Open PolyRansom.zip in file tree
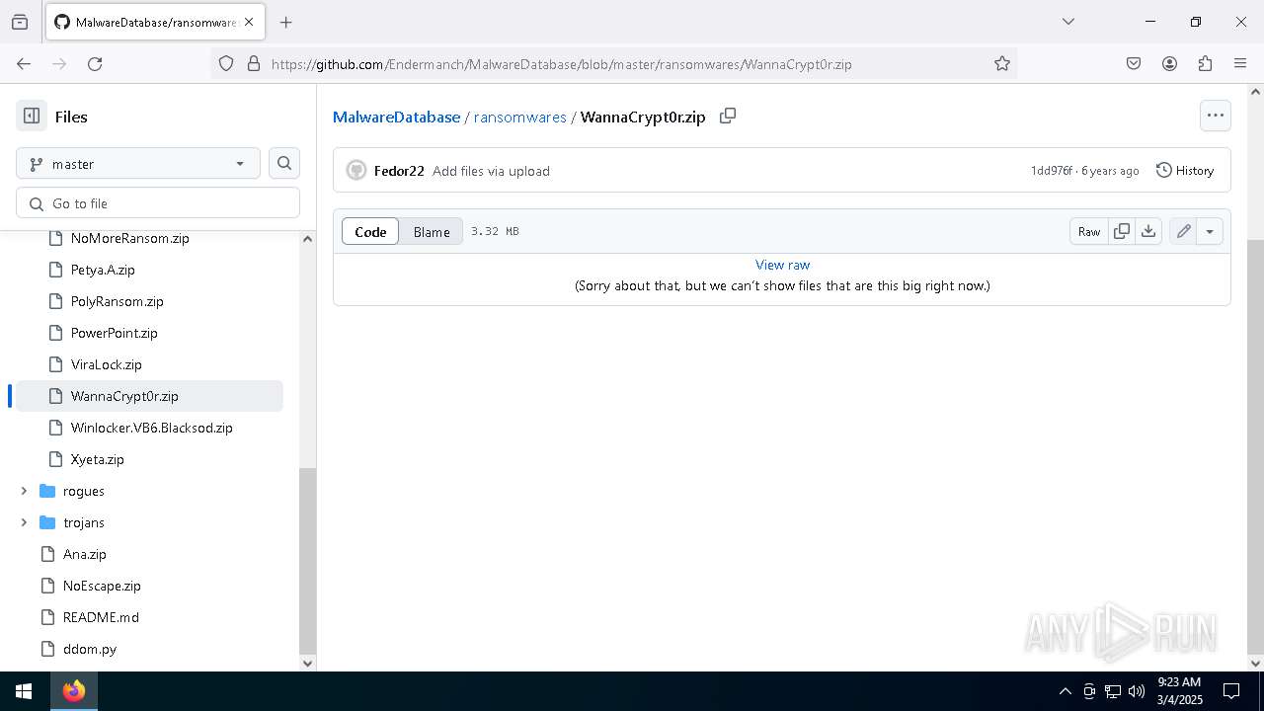The width and height of the screenshot is (1264, 711). [117, 301]
